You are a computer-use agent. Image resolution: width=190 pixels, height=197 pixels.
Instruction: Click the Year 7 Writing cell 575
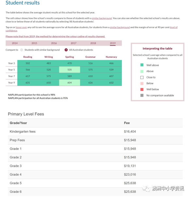49,76
